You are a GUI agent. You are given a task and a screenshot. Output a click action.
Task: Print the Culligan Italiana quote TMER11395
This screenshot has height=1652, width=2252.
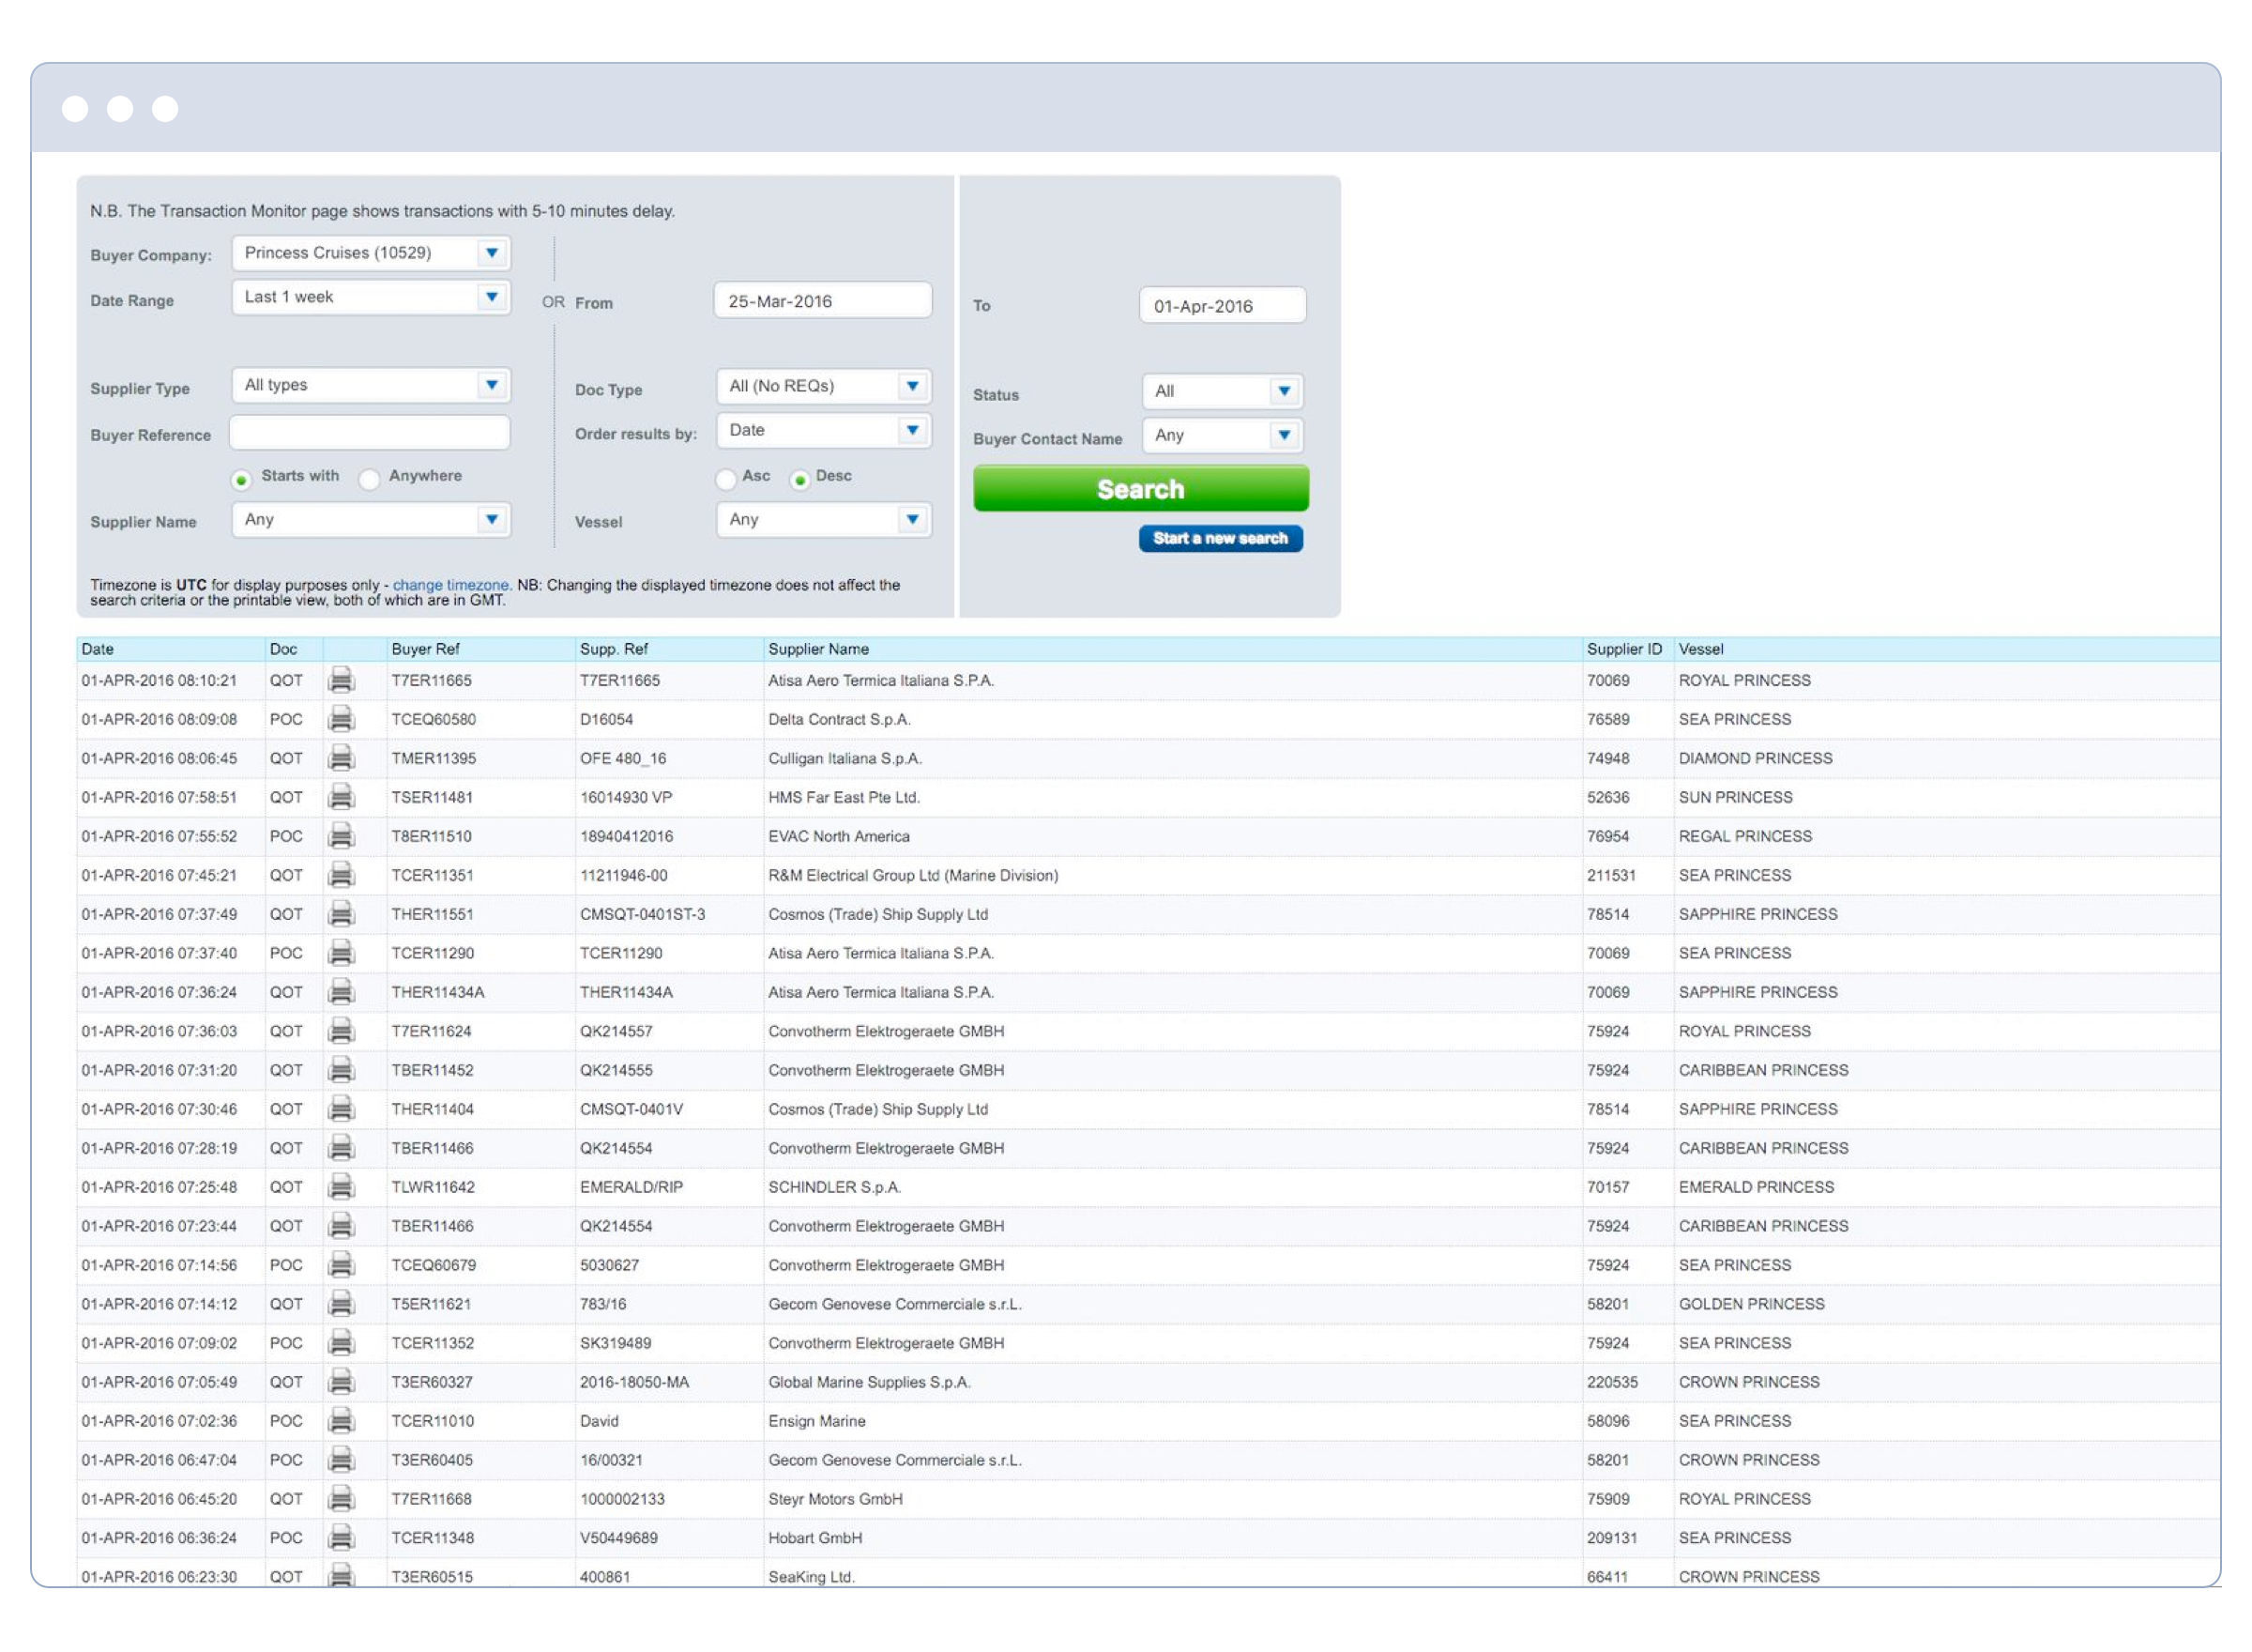pos(342,758)
